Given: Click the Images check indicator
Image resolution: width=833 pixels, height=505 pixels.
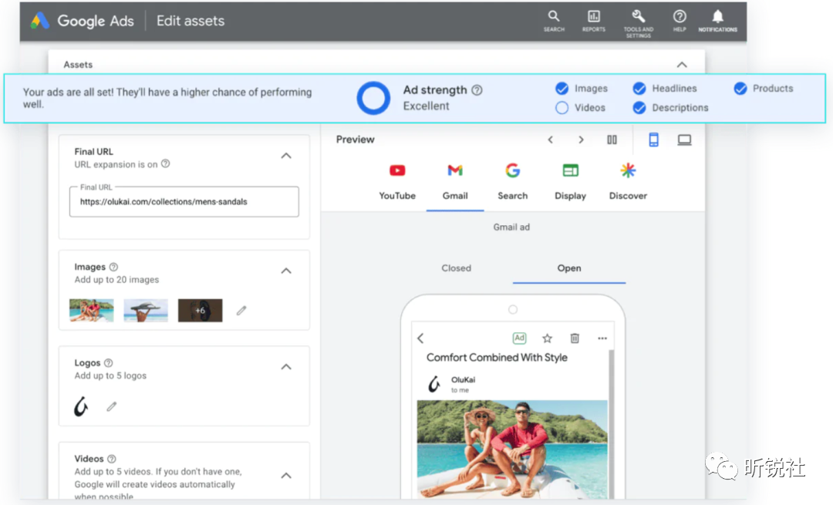Looking at the screenshot, I should (562, 89).
